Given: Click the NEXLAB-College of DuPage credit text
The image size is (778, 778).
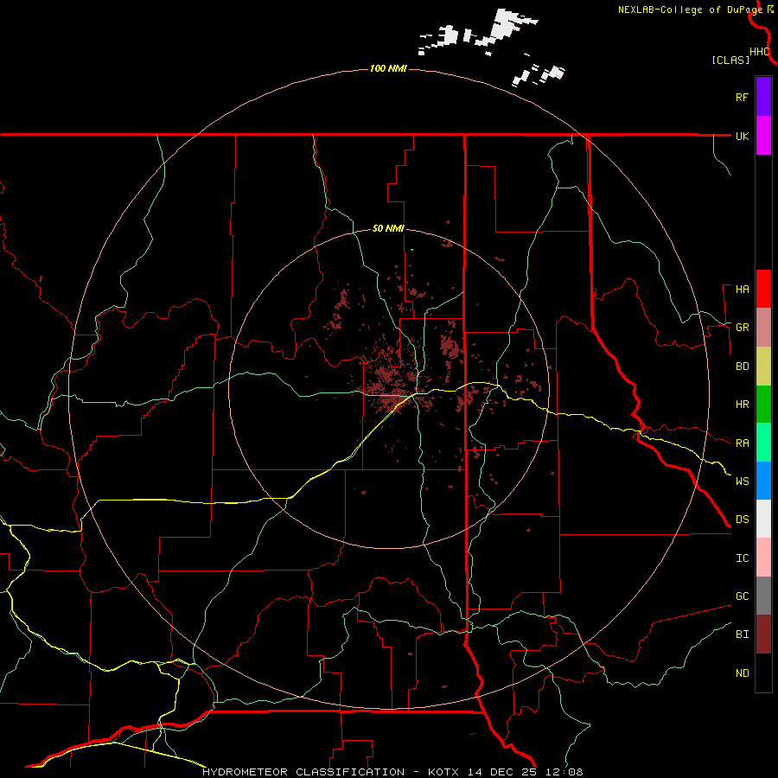Looking at the screenshot, I should pos(690,10).
